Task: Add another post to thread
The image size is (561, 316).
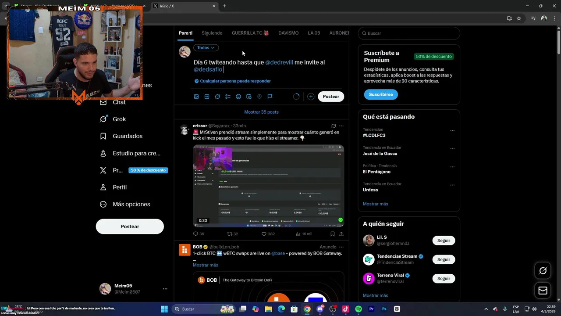Action: point(311,97)
